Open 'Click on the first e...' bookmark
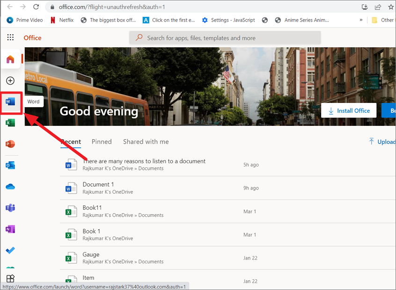Viewport: 396px width, 290px height. point(169,20)
